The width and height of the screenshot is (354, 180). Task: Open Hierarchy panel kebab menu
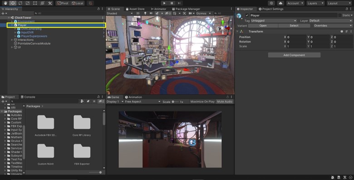pos(103,9)
